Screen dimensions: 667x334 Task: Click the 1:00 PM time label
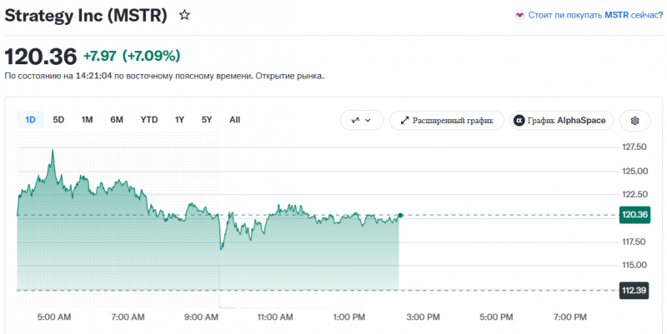[349, 317]
